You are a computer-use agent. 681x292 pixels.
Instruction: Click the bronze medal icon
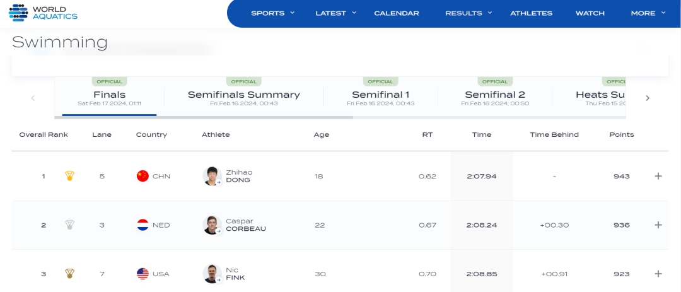(69, 274)
